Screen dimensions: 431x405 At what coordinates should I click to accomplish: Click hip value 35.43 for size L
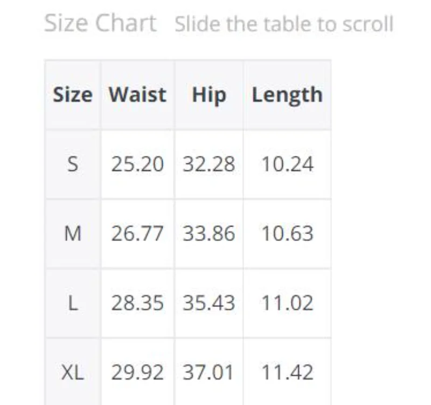(208, 303)
